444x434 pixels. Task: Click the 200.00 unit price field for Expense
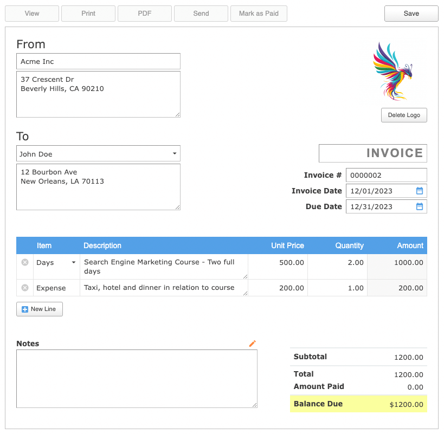tap(278, 288)
